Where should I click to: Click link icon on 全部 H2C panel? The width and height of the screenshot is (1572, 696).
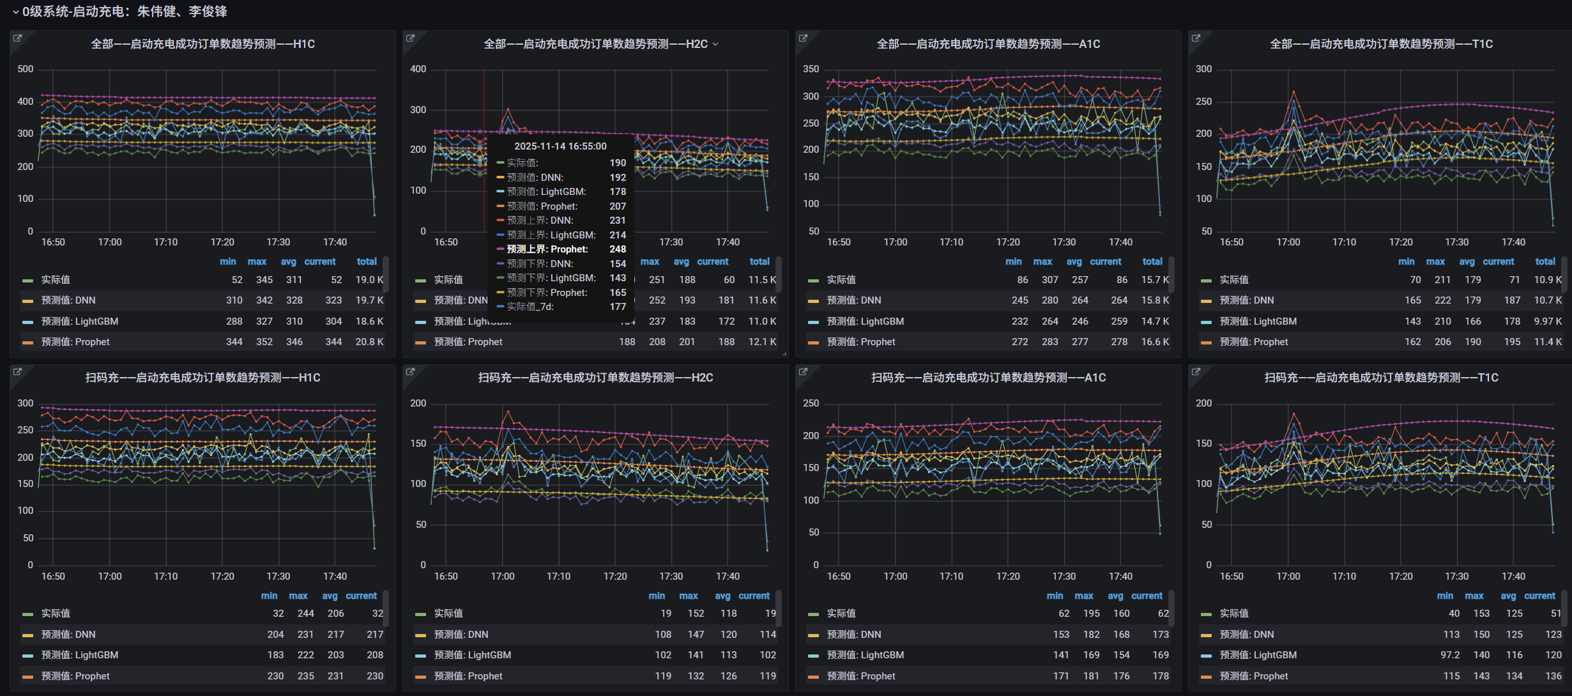[410, 38]
